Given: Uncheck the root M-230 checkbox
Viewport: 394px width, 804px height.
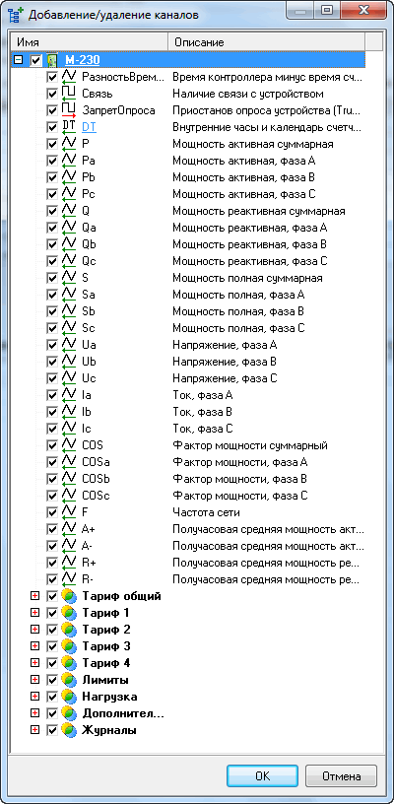Looking at the screenshot, I should pos(35,60).
